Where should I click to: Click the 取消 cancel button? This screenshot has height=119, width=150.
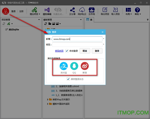(x=85, y=51)
